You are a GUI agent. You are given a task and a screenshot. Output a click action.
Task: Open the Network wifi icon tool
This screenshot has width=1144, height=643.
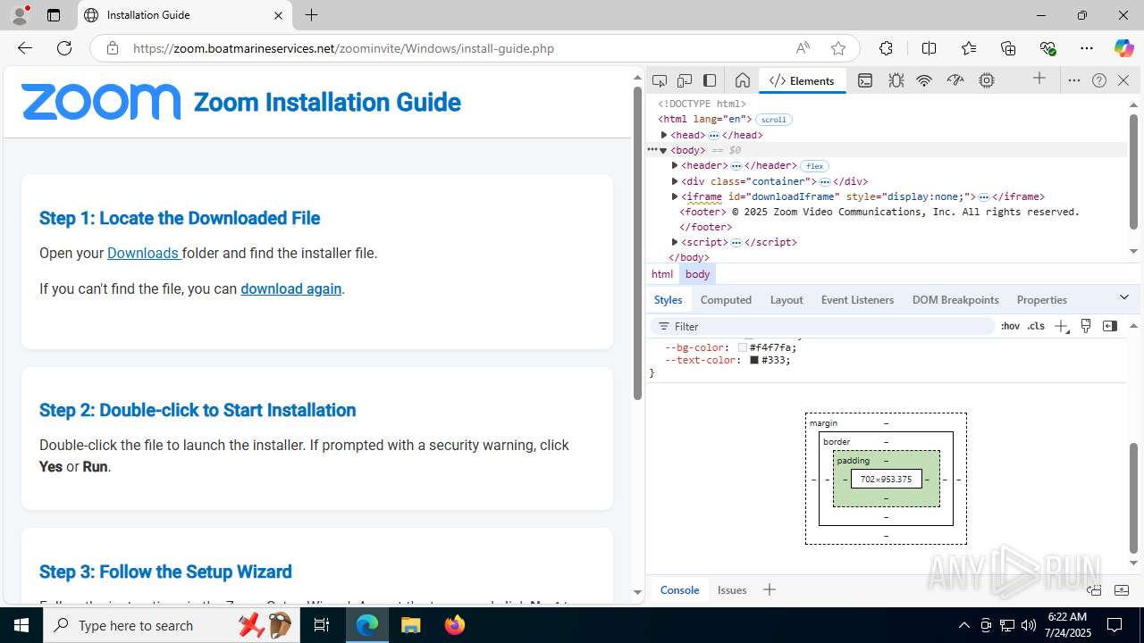tap(925, 80)
